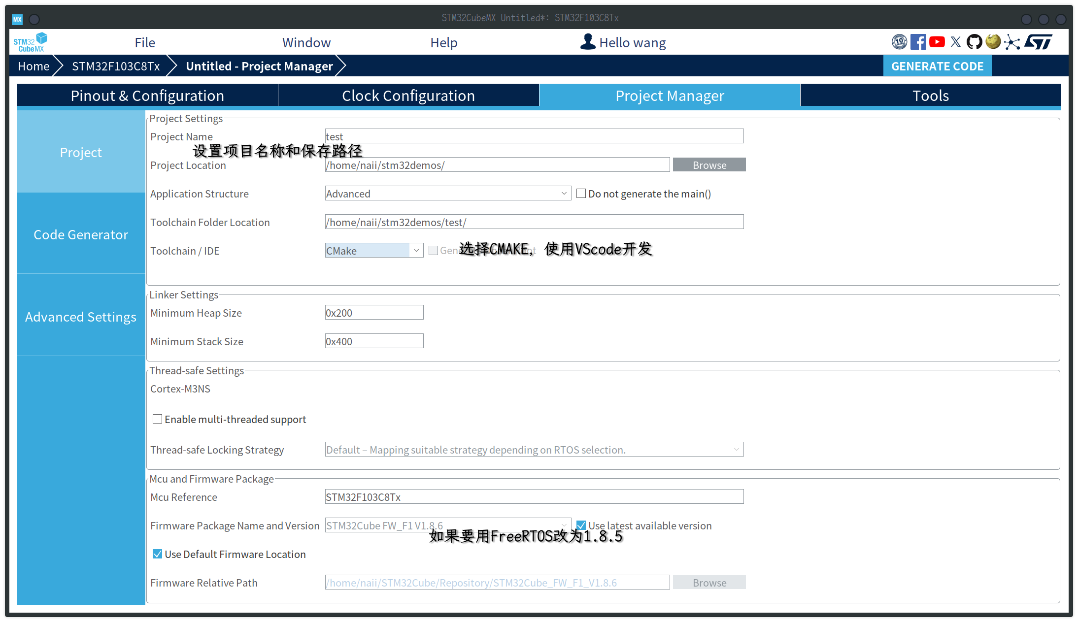Switch to Clock Configuration tab

[408, 96]
